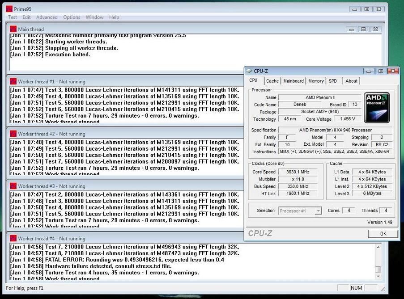Click the Code Name Deneb field

click(300, 105)
